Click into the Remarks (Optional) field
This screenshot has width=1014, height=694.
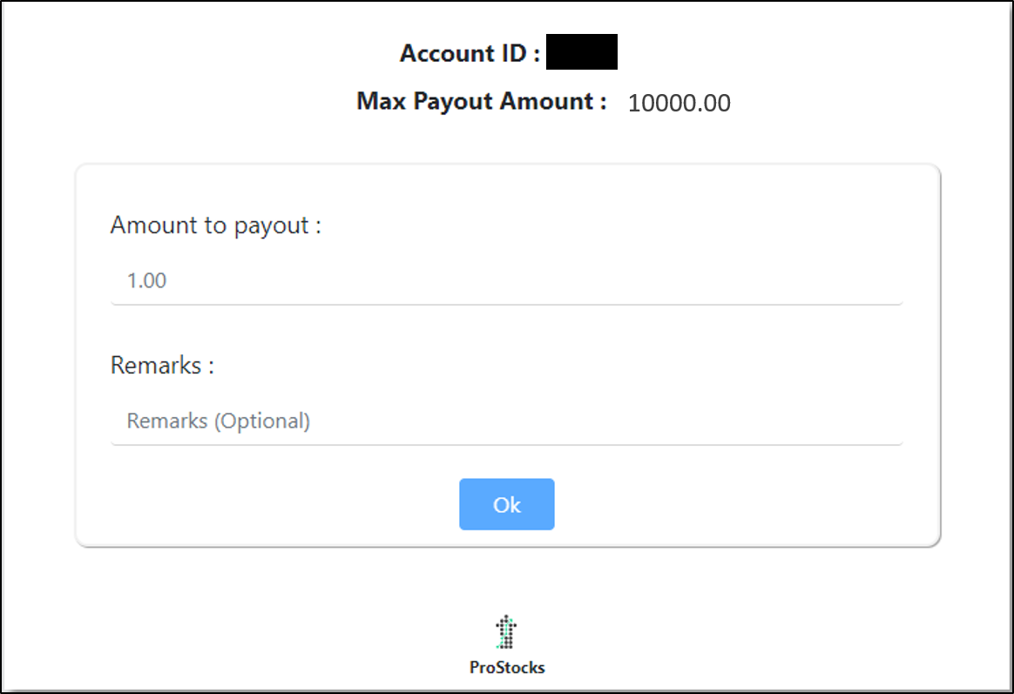506,421
